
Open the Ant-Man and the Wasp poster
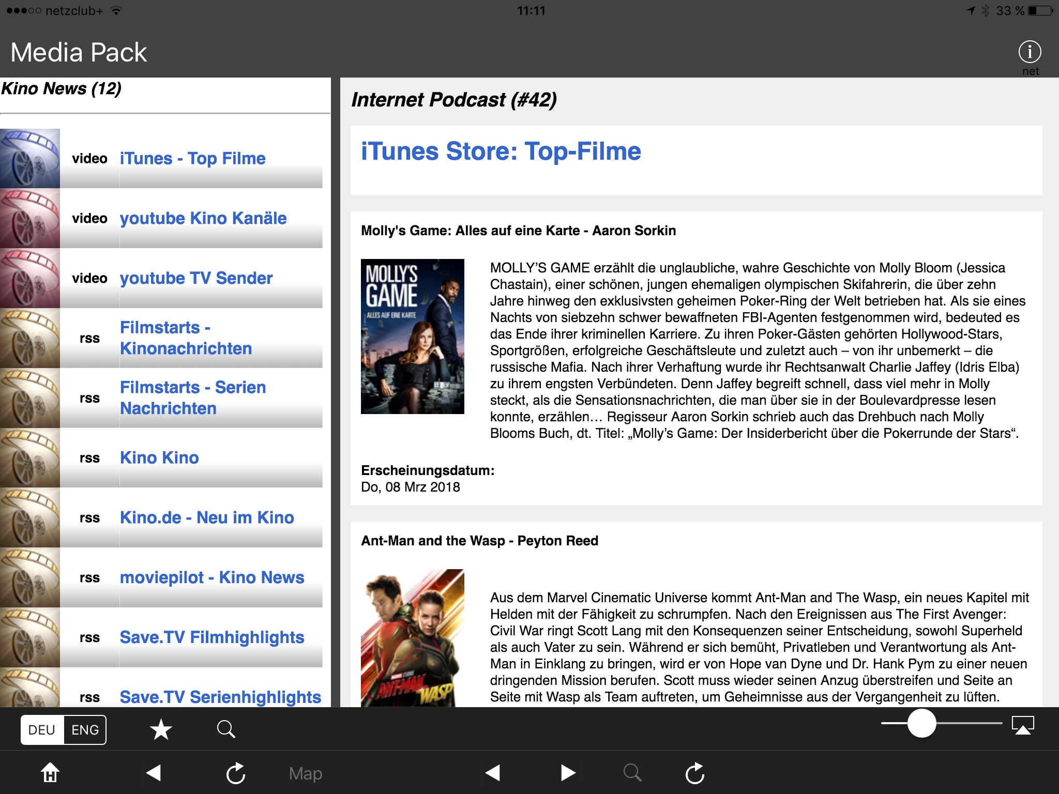click(x=412, y=638)
